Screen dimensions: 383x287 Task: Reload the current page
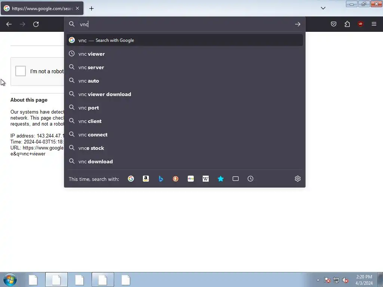tap(36, 24)
